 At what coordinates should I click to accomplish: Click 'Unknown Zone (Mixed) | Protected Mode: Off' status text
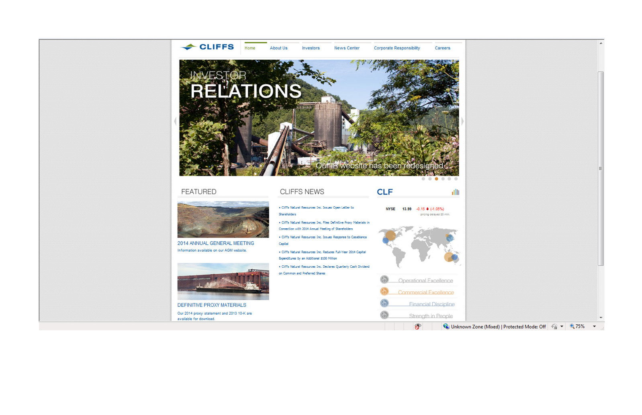pyautogui.click(x=498, y=327)
